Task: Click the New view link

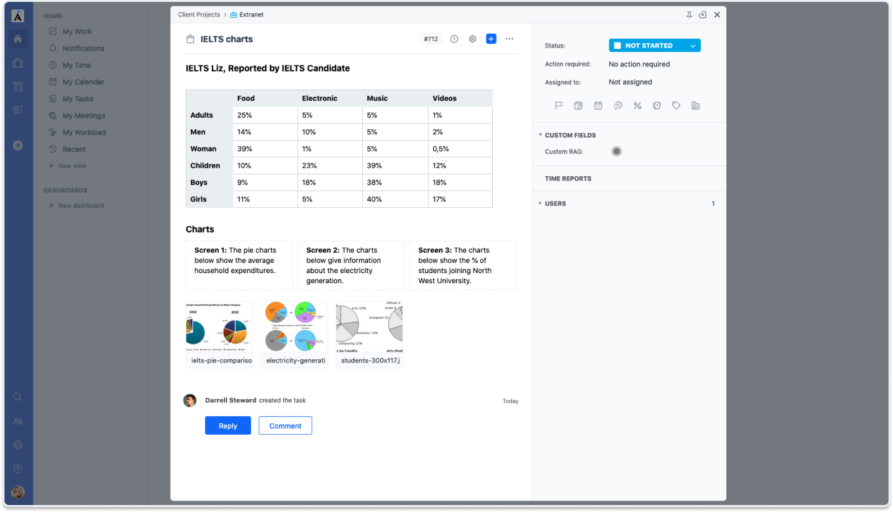Action: [68, 166]
